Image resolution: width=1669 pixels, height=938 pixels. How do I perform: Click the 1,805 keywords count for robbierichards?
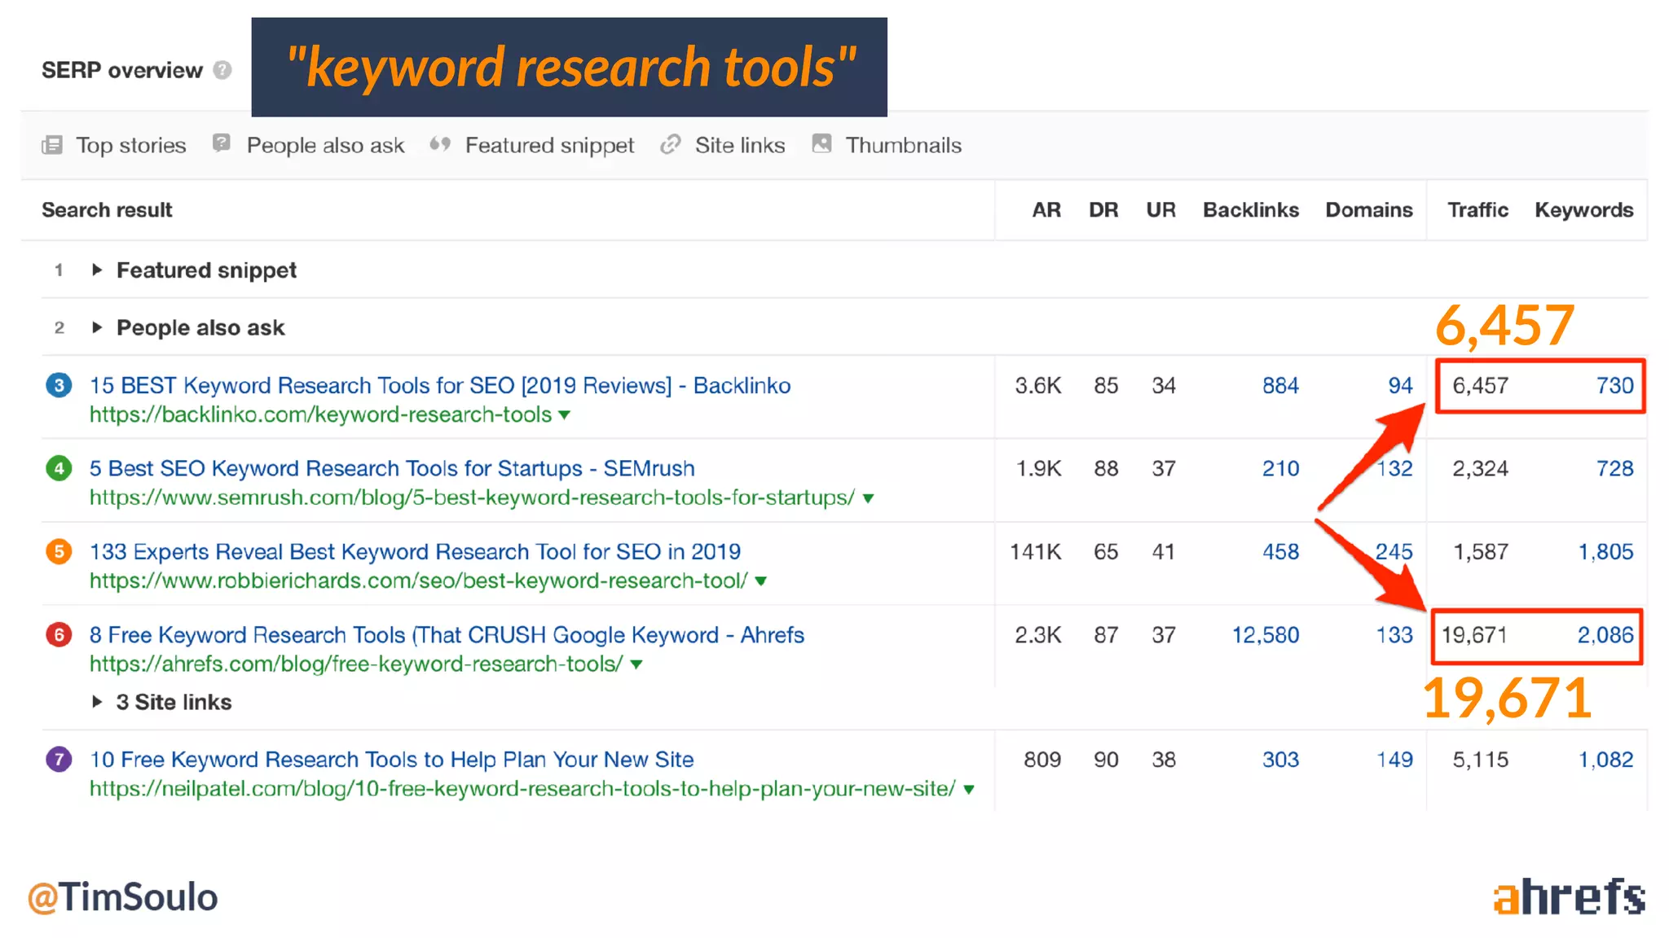click(x=1605, y=551)
